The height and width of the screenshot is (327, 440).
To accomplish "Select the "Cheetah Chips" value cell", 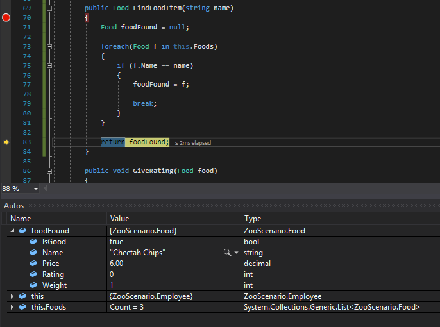I will (138, 253).
